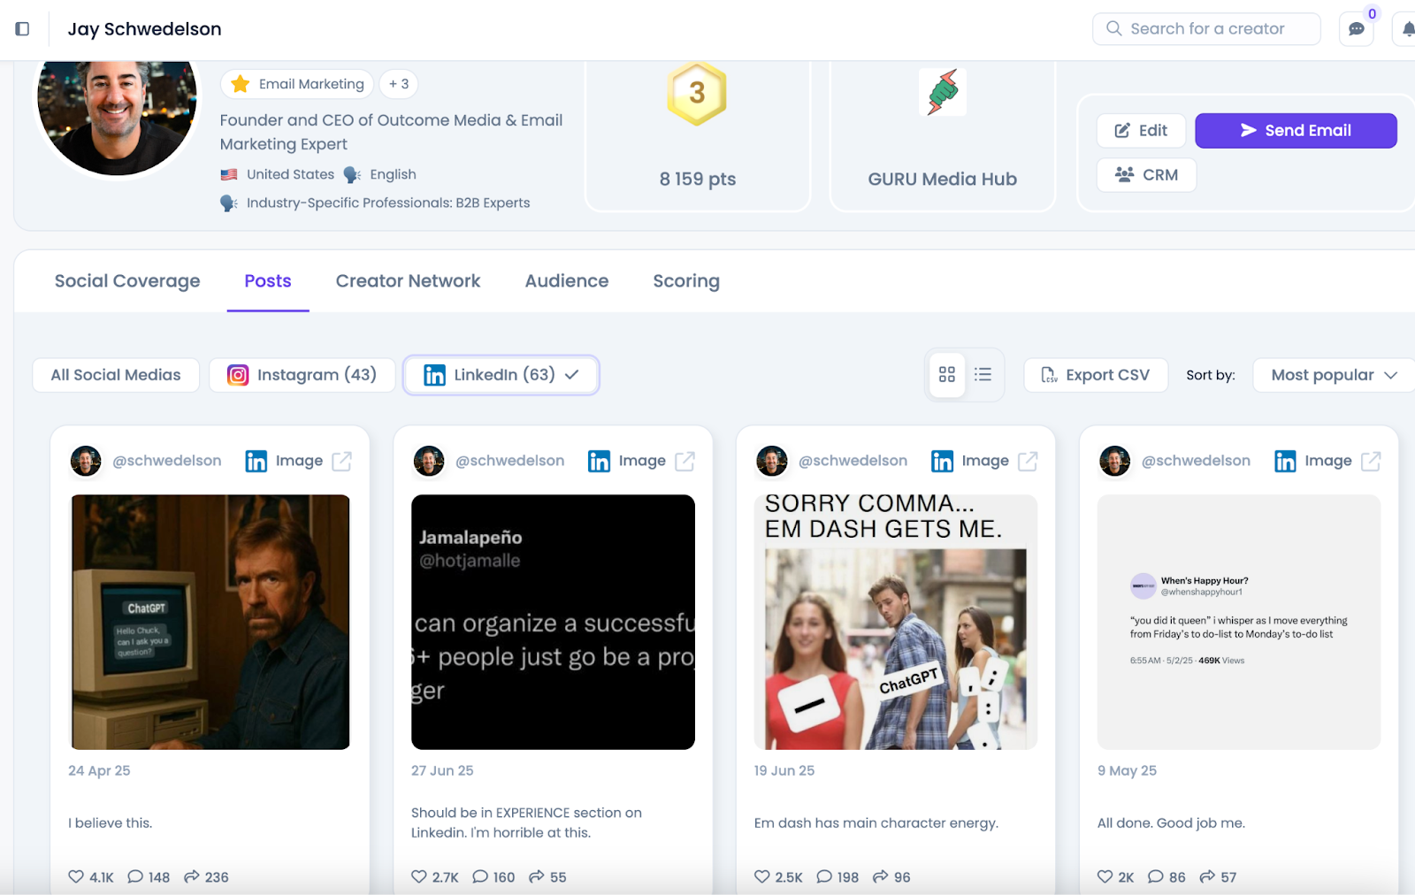The width and height of the screenshot is (1415, 895).
Task: Open external link on Em dash post
Action: [1028, 461]
